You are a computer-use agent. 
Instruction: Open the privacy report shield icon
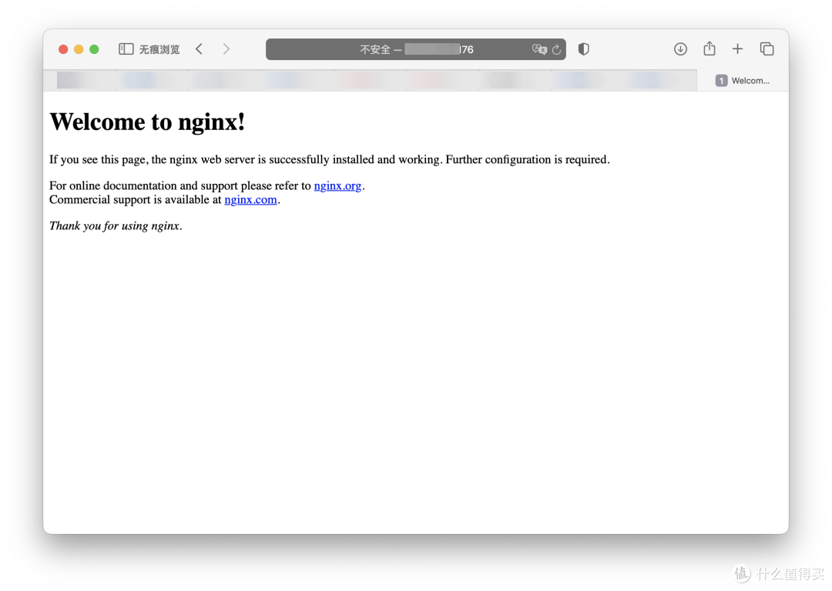(584, 49)
